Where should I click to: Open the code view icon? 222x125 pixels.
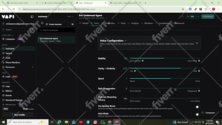click(182, 16)
